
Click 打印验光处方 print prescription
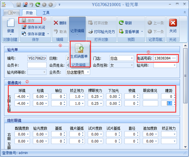point(101,32)
